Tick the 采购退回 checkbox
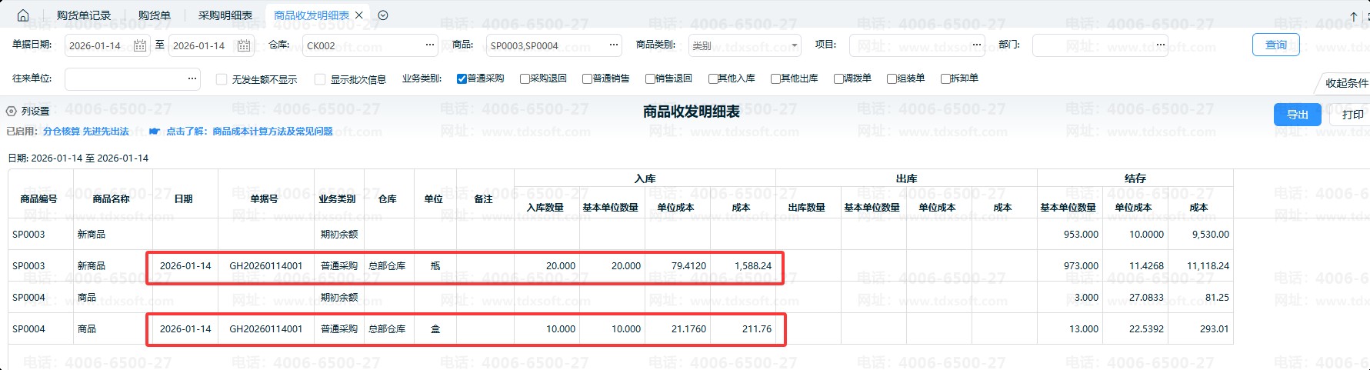The width and height of the screenshot is (1370, 370). click(x=525, y=78)
